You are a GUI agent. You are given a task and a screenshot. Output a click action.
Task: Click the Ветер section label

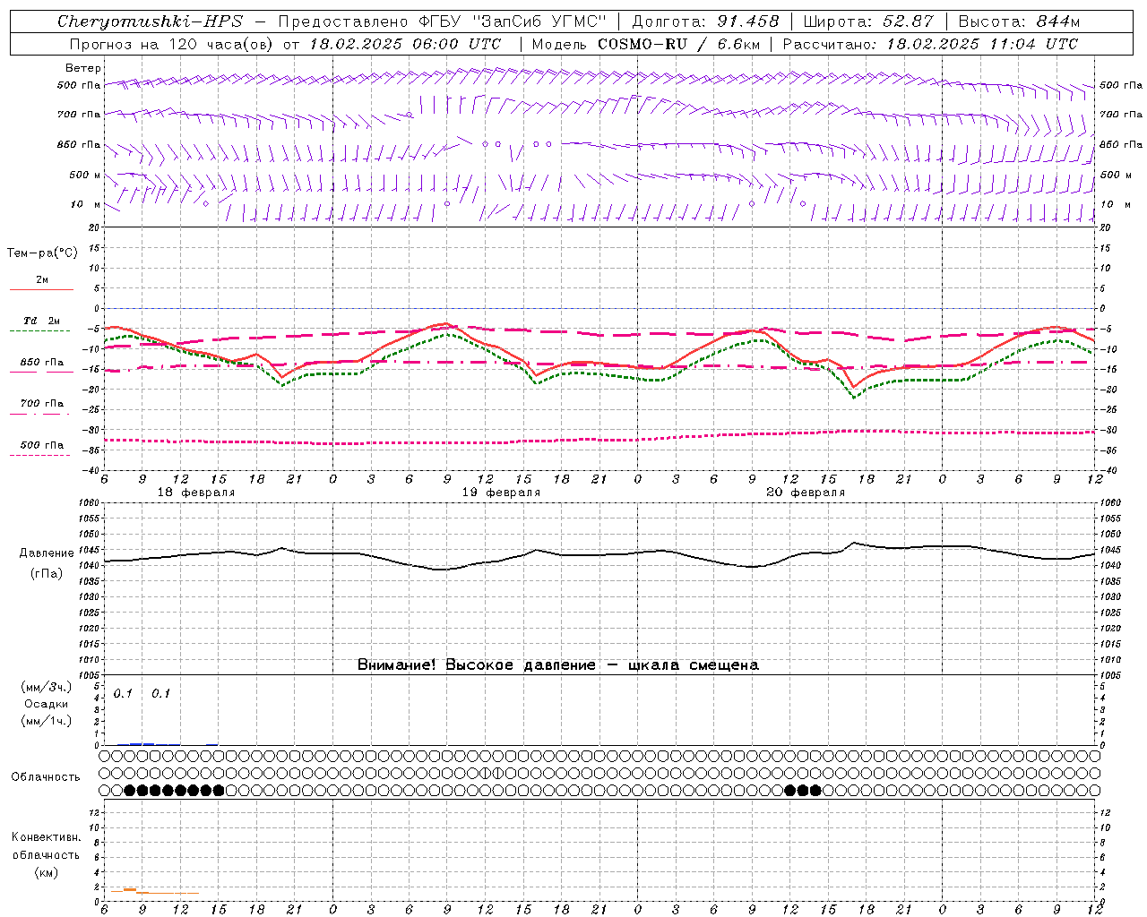(82, 68)
